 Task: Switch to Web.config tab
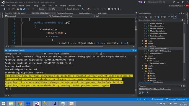coord(102,13)
